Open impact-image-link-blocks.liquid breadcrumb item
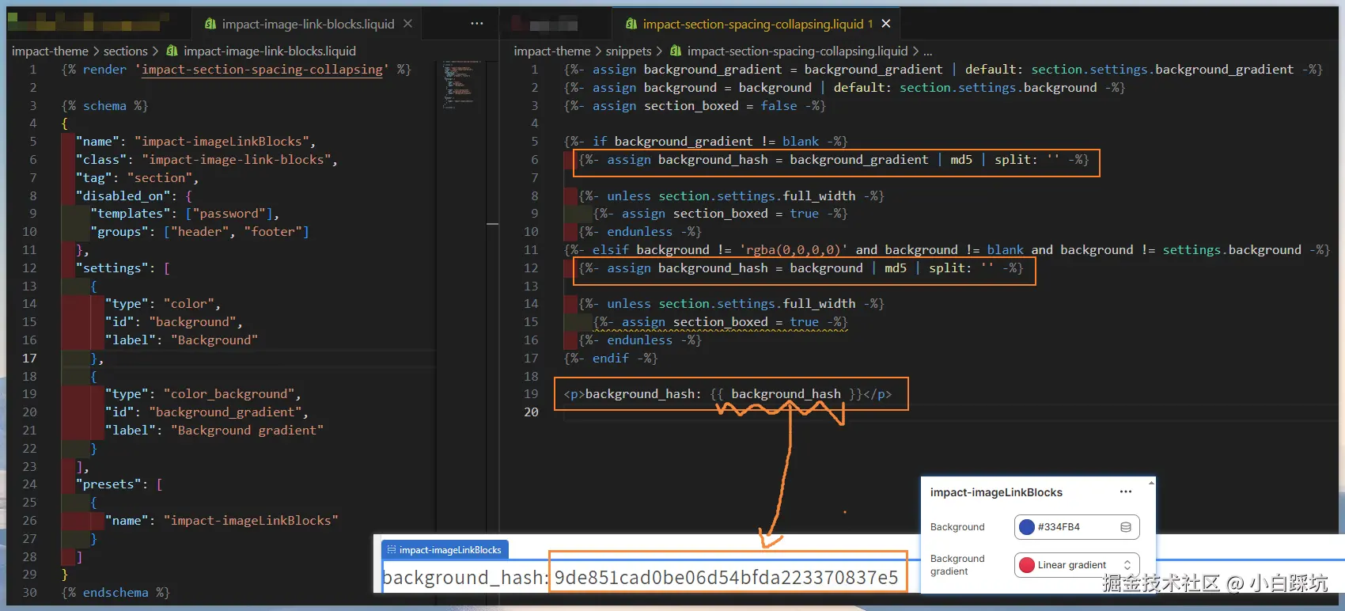The image size is (1345, 611). tap(269, 51)
